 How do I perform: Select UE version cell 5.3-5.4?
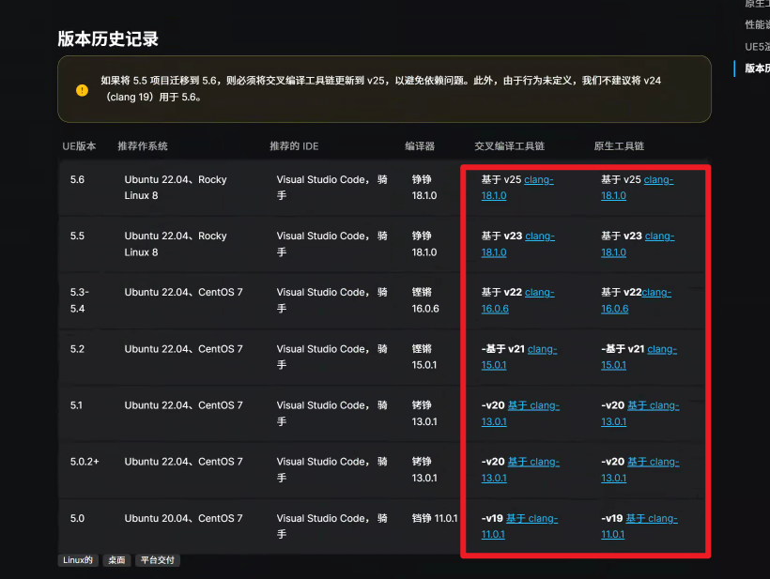coord(80,300)
